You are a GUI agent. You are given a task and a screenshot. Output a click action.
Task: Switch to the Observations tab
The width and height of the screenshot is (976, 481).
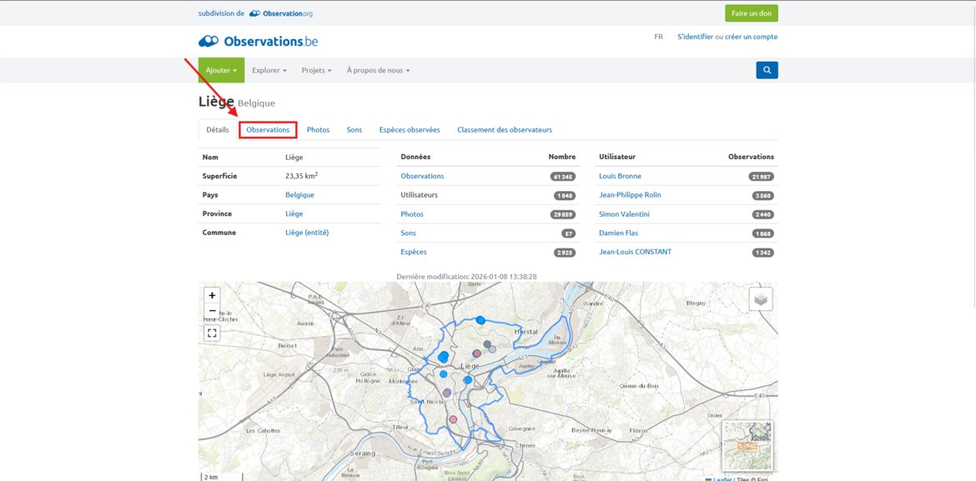[x=268, y=130]
